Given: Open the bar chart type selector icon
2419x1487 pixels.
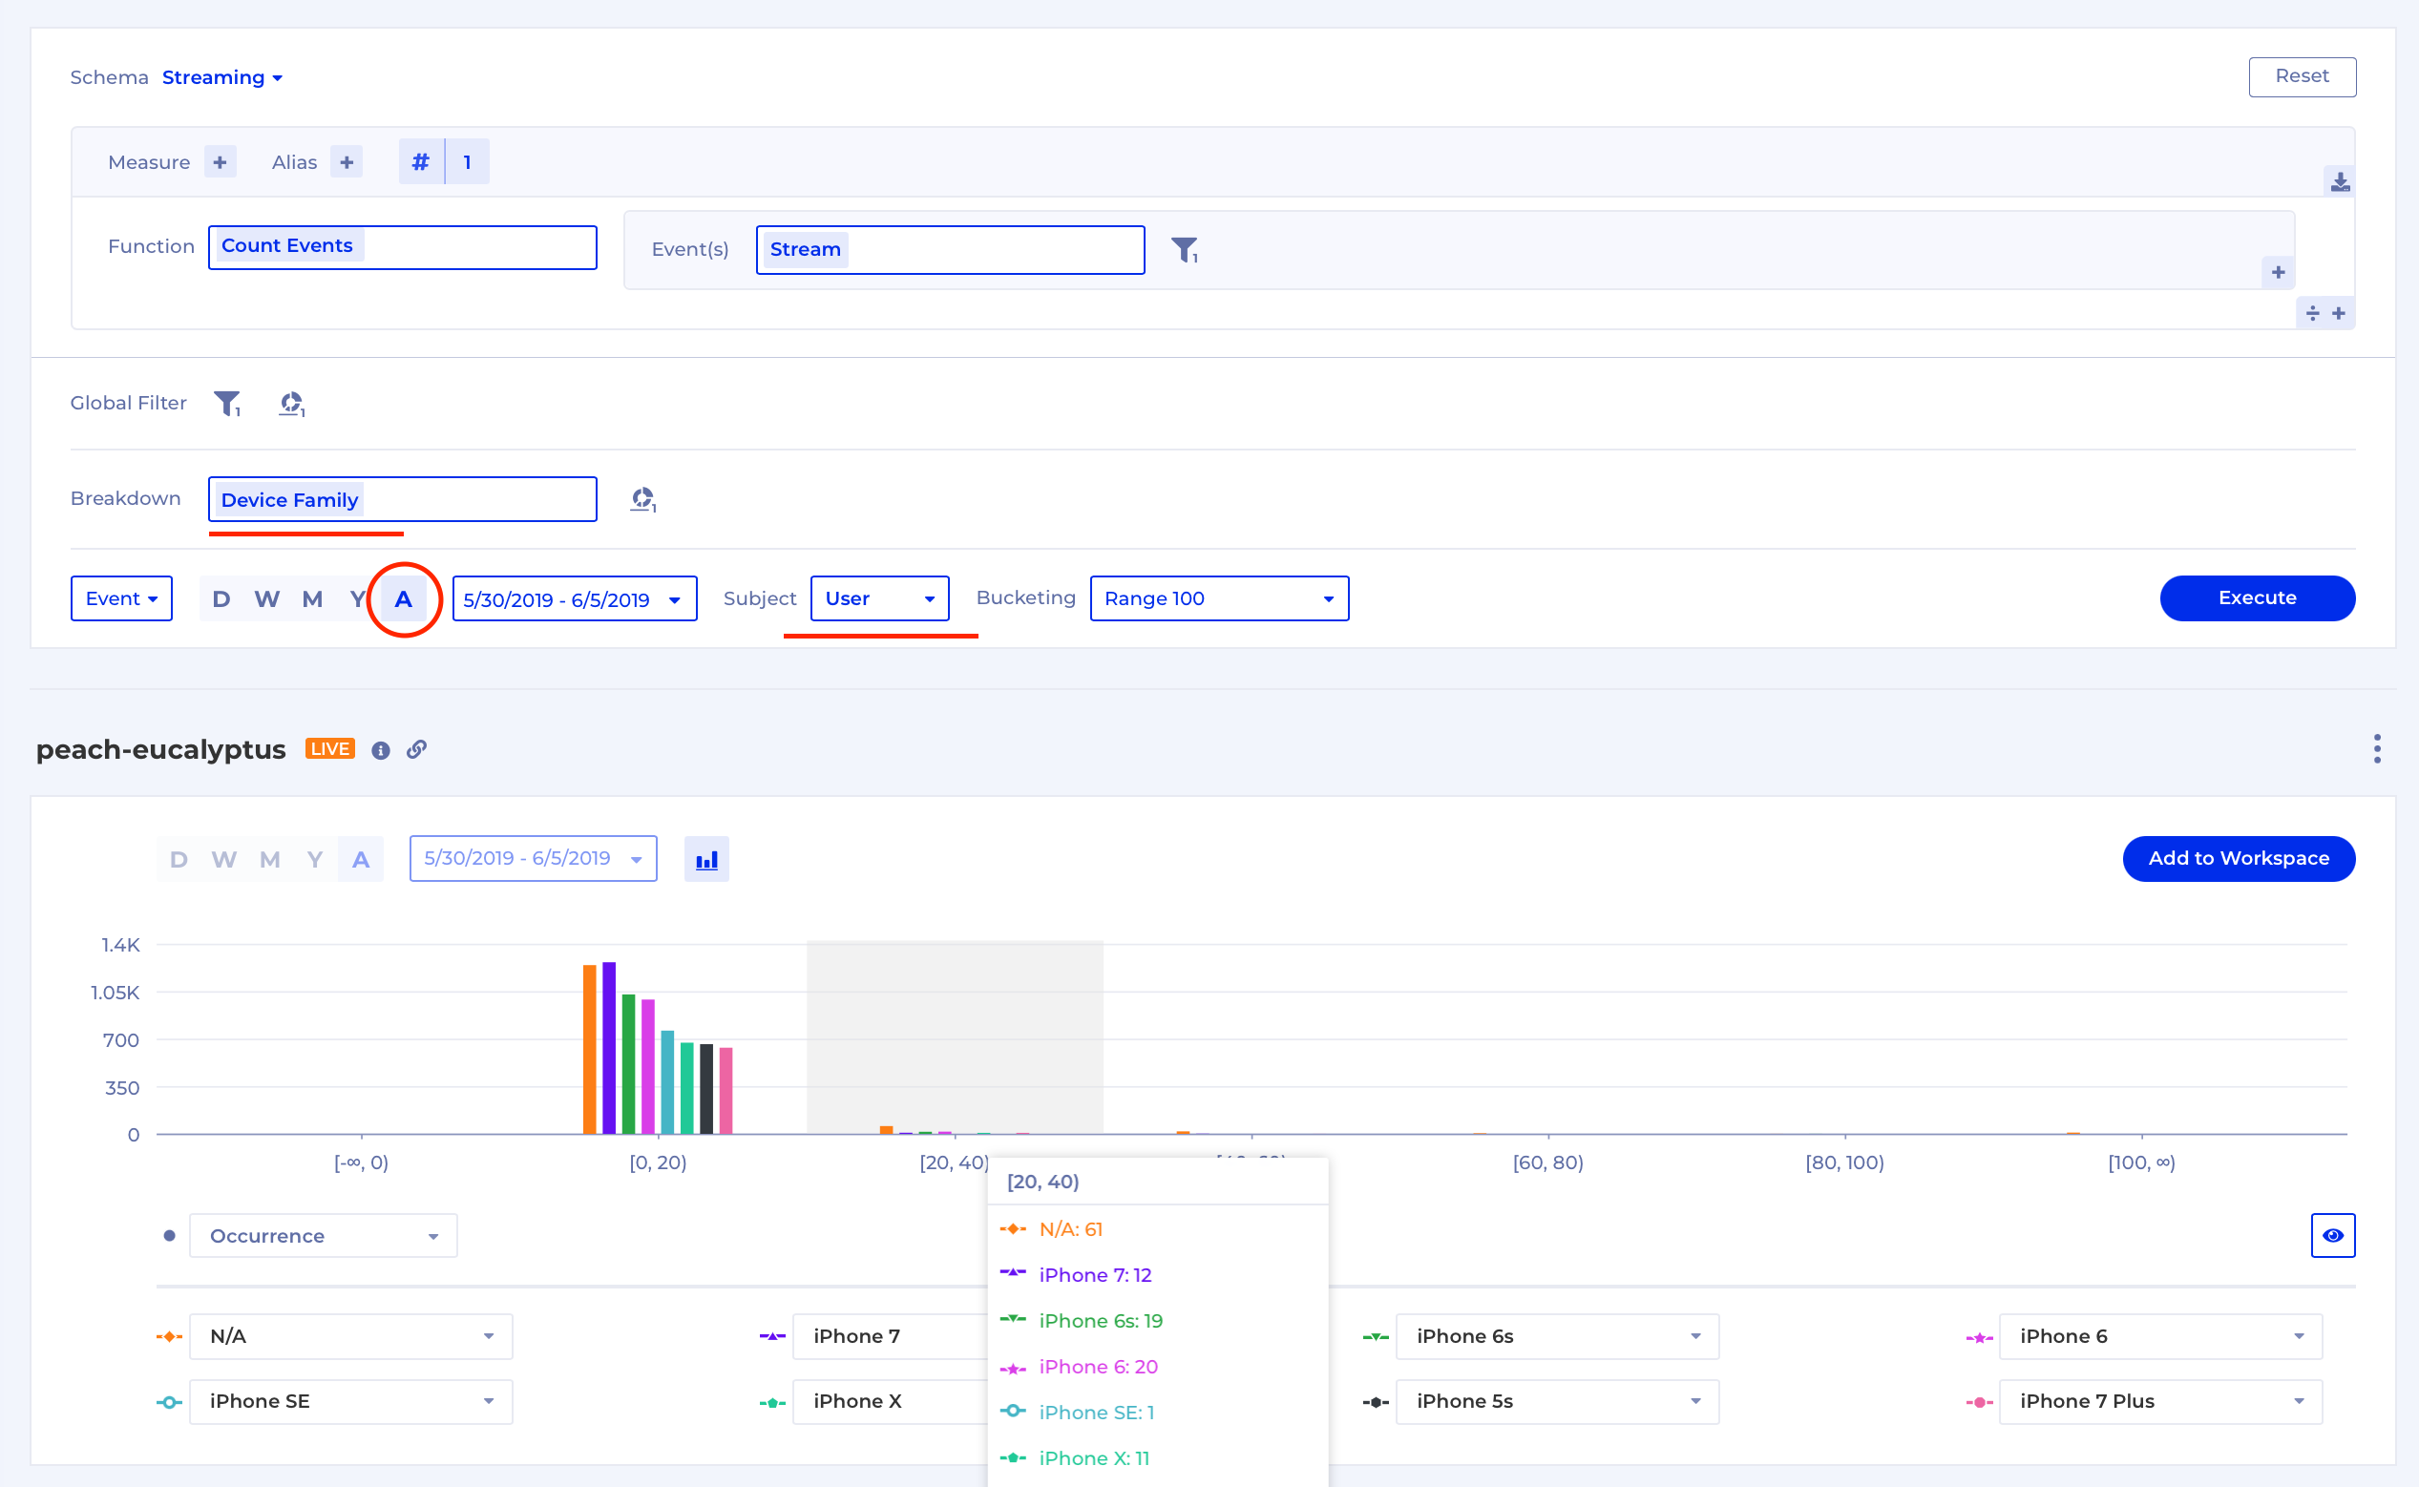Looking at the screenshot, I should [x=706, y=860].
